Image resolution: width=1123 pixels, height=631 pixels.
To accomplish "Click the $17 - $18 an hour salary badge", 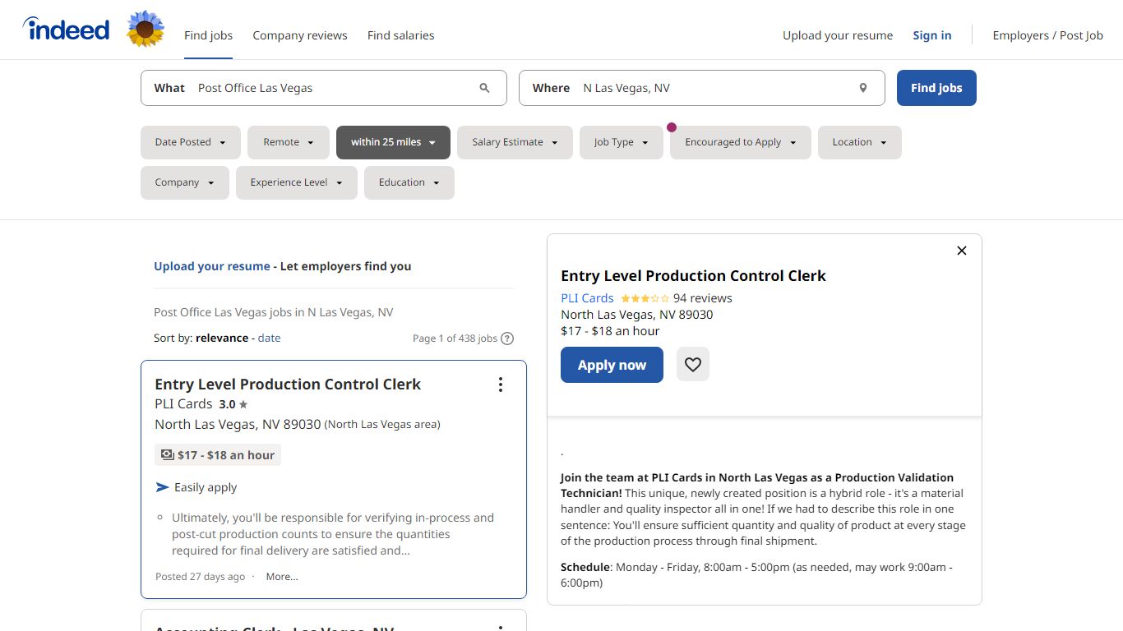I will point(218,455).
